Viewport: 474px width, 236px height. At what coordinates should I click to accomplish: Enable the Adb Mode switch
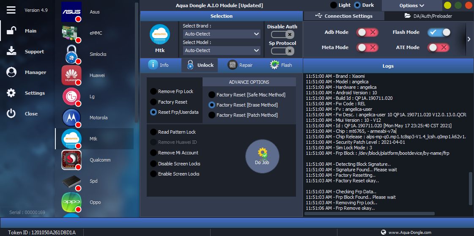367,32
